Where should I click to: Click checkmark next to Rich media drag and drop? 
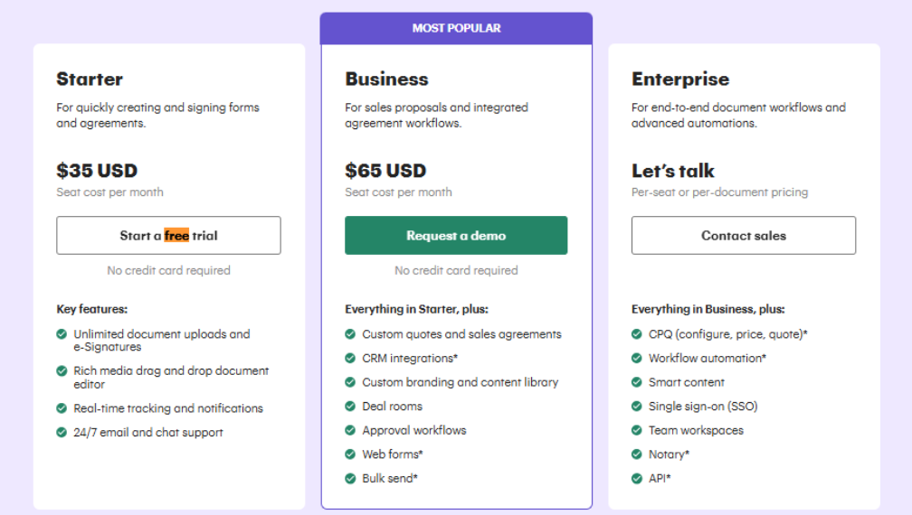[x=62, y=370]
